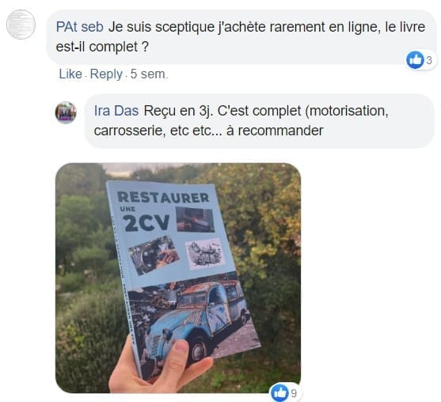Click Ira Das's reply comment bubble
The image size is (441, 402).
pyautogui.click(x=259, y=121)
